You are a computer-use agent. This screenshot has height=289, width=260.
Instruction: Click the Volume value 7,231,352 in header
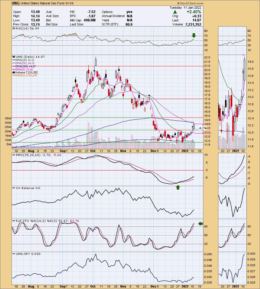(x=193, y=24)
